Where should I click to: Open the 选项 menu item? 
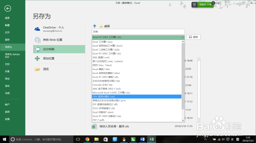13,112
